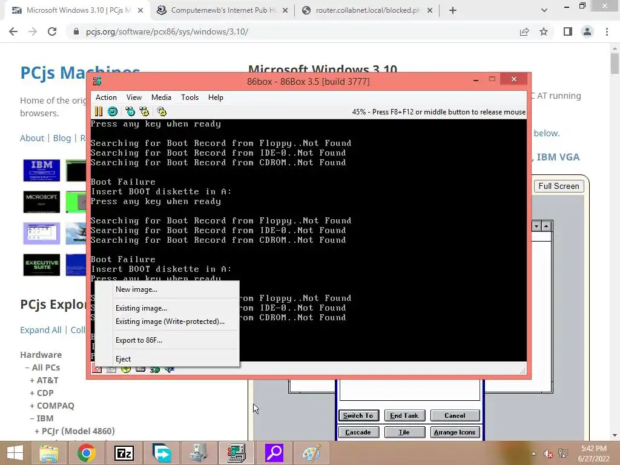Launch 7-Zip from the taskbar
The height and width of the screenshot is (465, 620).
tap(124, 453)
